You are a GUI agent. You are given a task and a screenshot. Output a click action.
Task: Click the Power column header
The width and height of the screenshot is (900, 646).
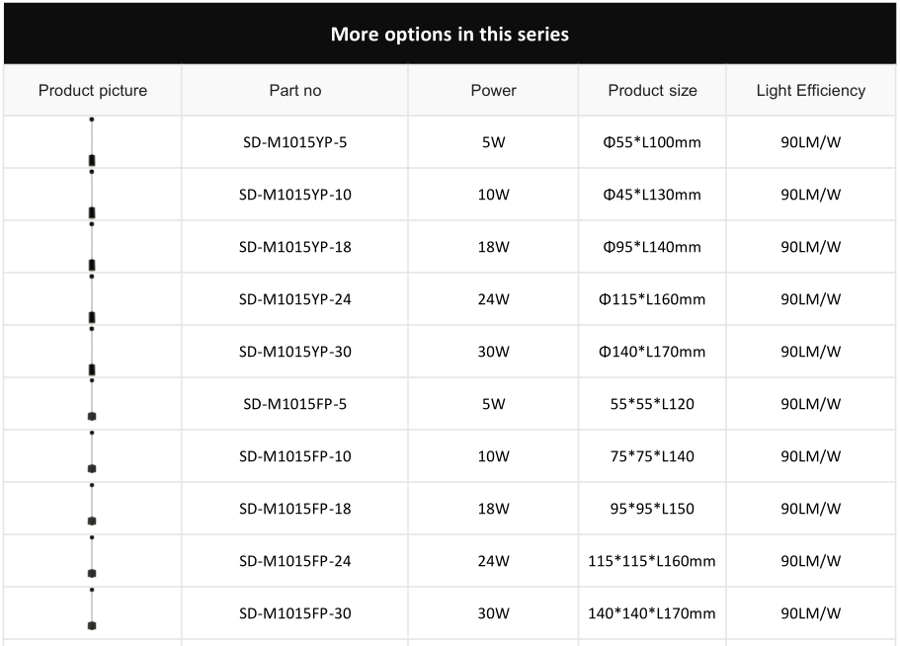point(494,91)
